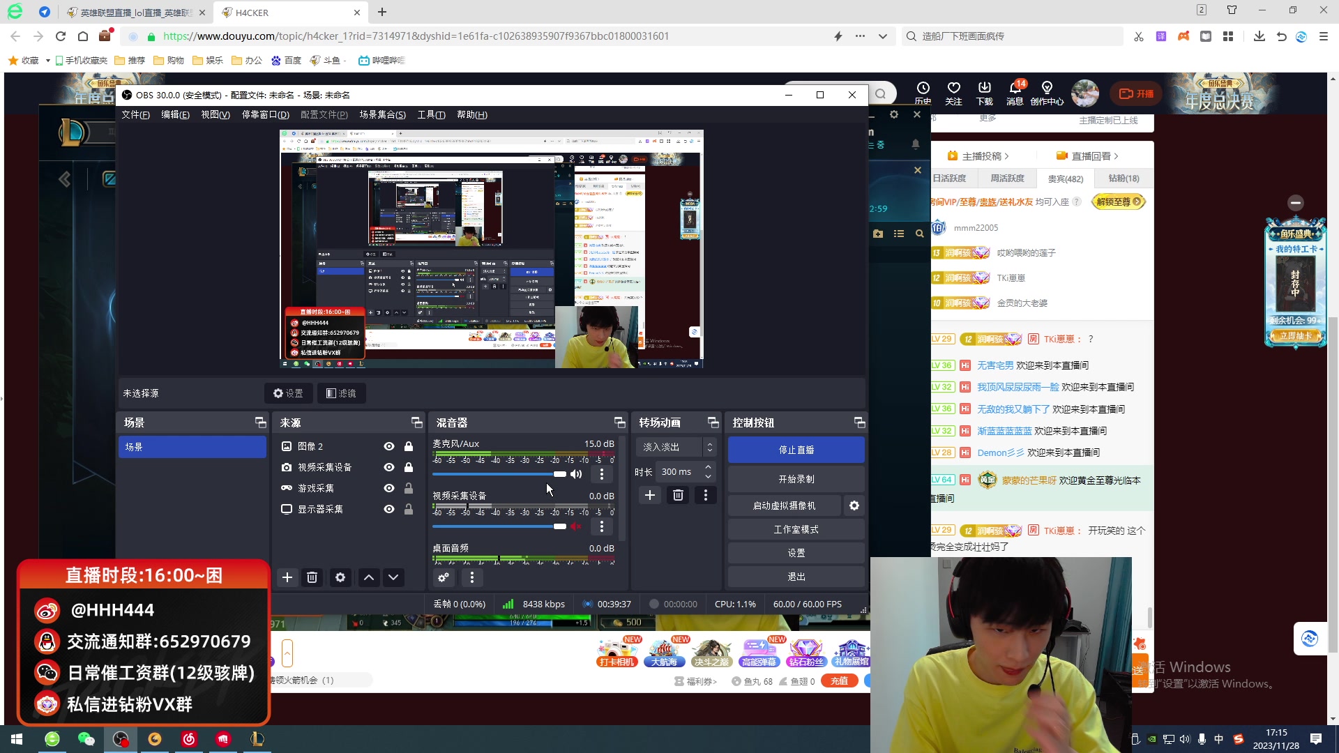This screenshot has width=1339, height=753.
Task: Move source up with arrow icon
Action: tap(369, 577)
